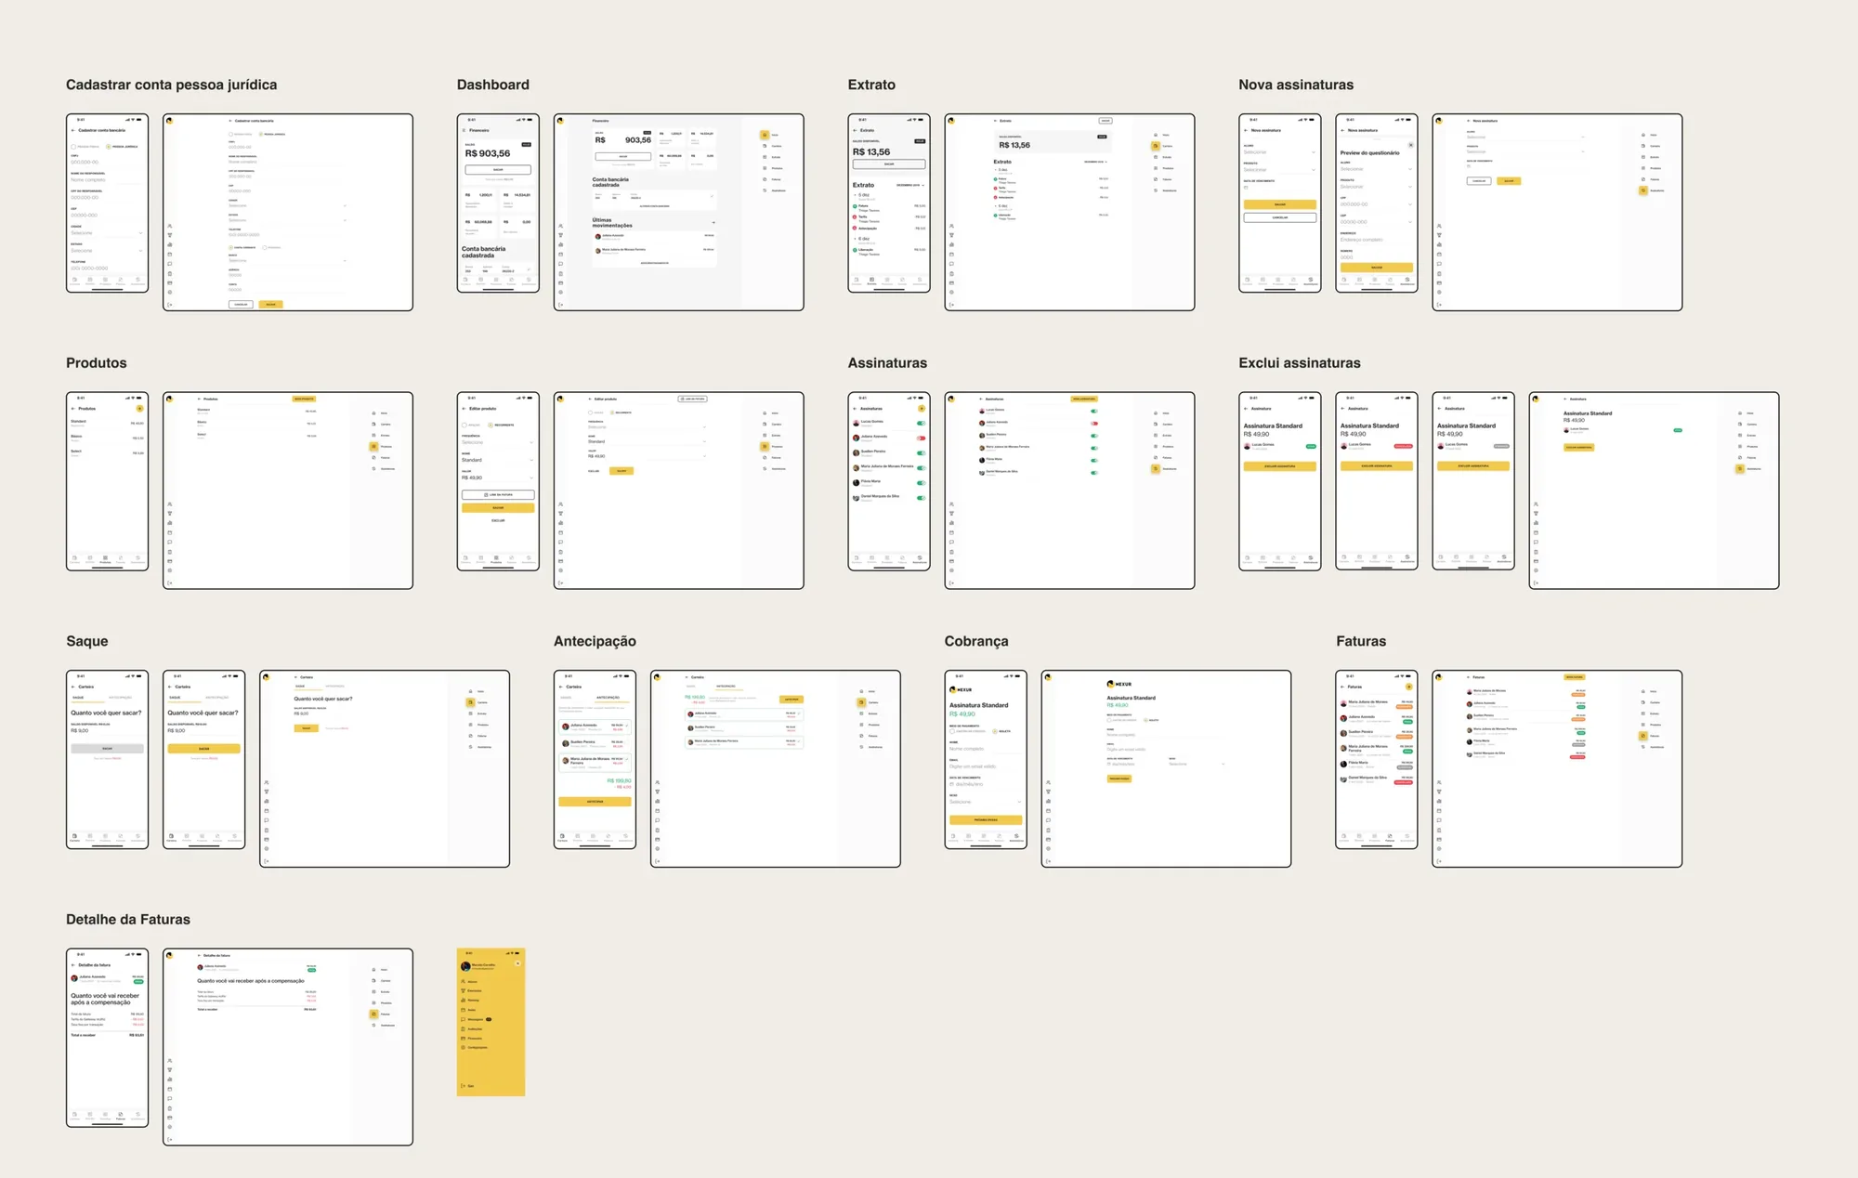The width and height of the screenshot is (1858, 1178).
Task: Open Banco dropdown in desktop Cadastrar frame
Action: click(287, 260)
